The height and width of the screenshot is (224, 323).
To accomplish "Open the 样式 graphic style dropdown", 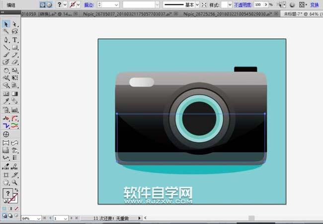I will coord(230,4).
